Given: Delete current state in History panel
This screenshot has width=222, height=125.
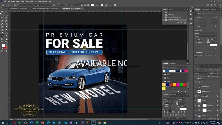Looking at the screenshot, I should coord(185,23).
